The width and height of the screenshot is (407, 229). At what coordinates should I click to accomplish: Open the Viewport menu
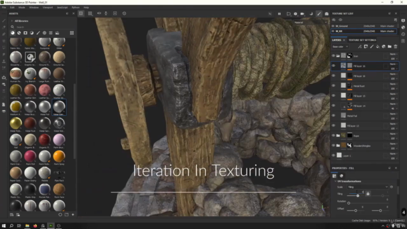pyautogui.click(x=48, y=8)
